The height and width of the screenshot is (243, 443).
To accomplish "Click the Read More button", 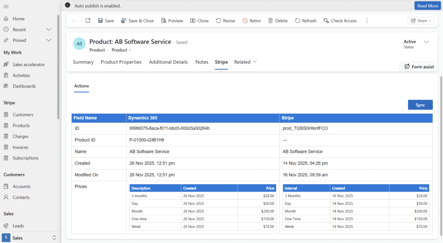I will (427, 6).
